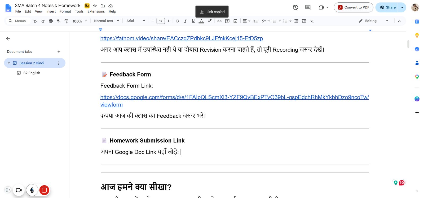Open the Extensions menu
Screen dimensions: 424x198
tap(96, 11)
